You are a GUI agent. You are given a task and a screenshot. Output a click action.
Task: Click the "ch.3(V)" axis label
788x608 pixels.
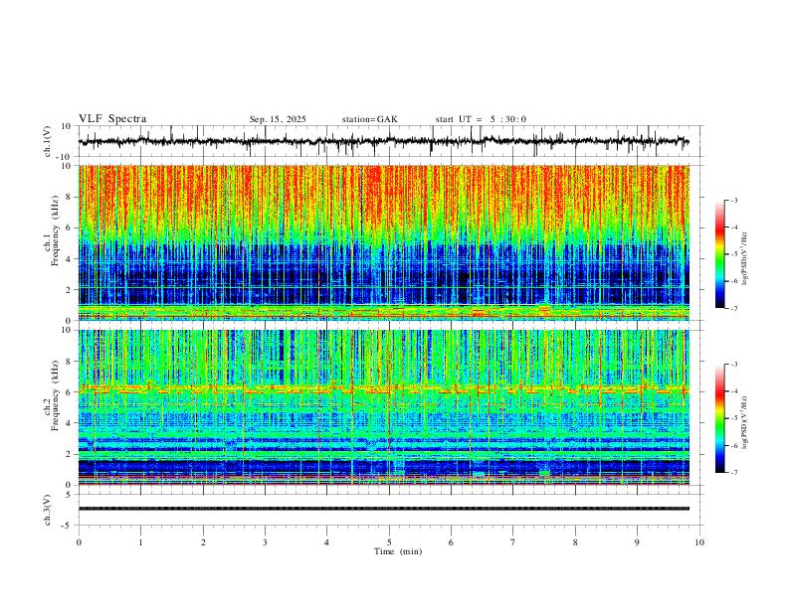pos(48,510)
